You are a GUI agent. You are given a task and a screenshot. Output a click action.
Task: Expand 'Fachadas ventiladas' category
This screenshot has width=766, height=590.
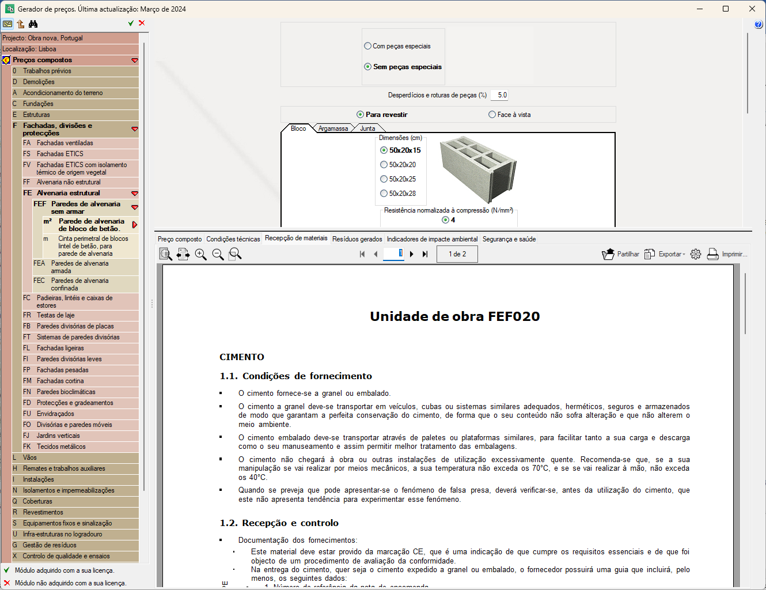click(80, 143)
